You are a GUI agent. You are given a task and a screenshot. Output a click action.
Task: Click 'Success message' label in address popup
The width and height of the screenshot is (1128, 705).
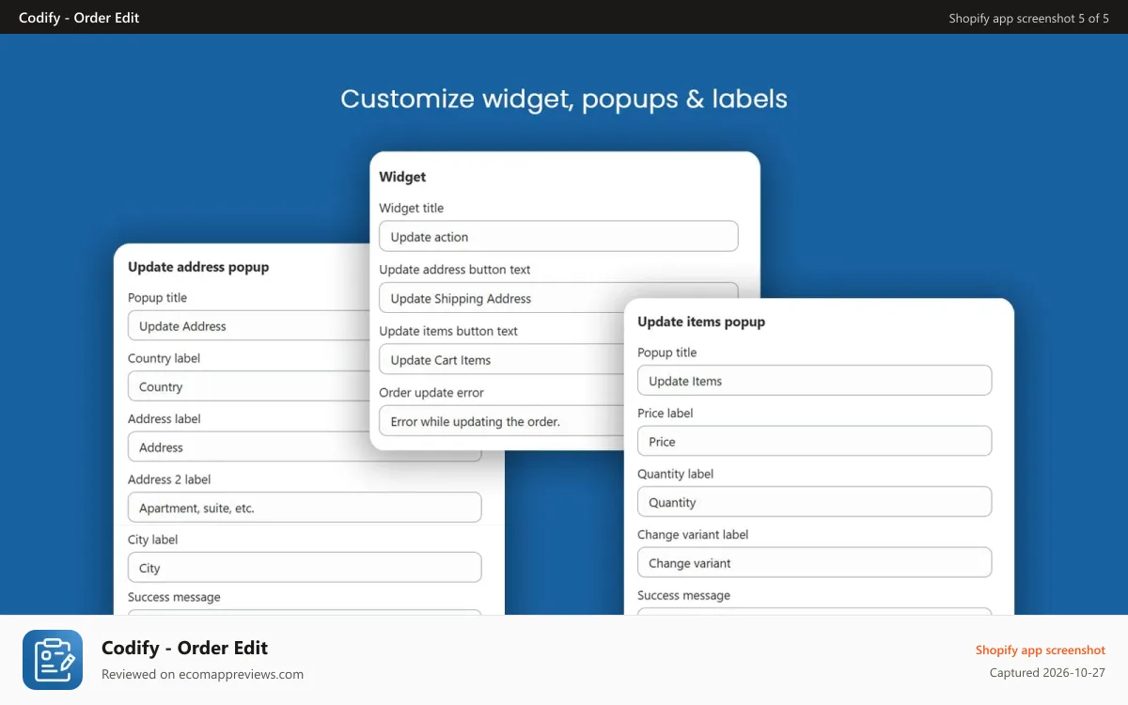(174, 597)
